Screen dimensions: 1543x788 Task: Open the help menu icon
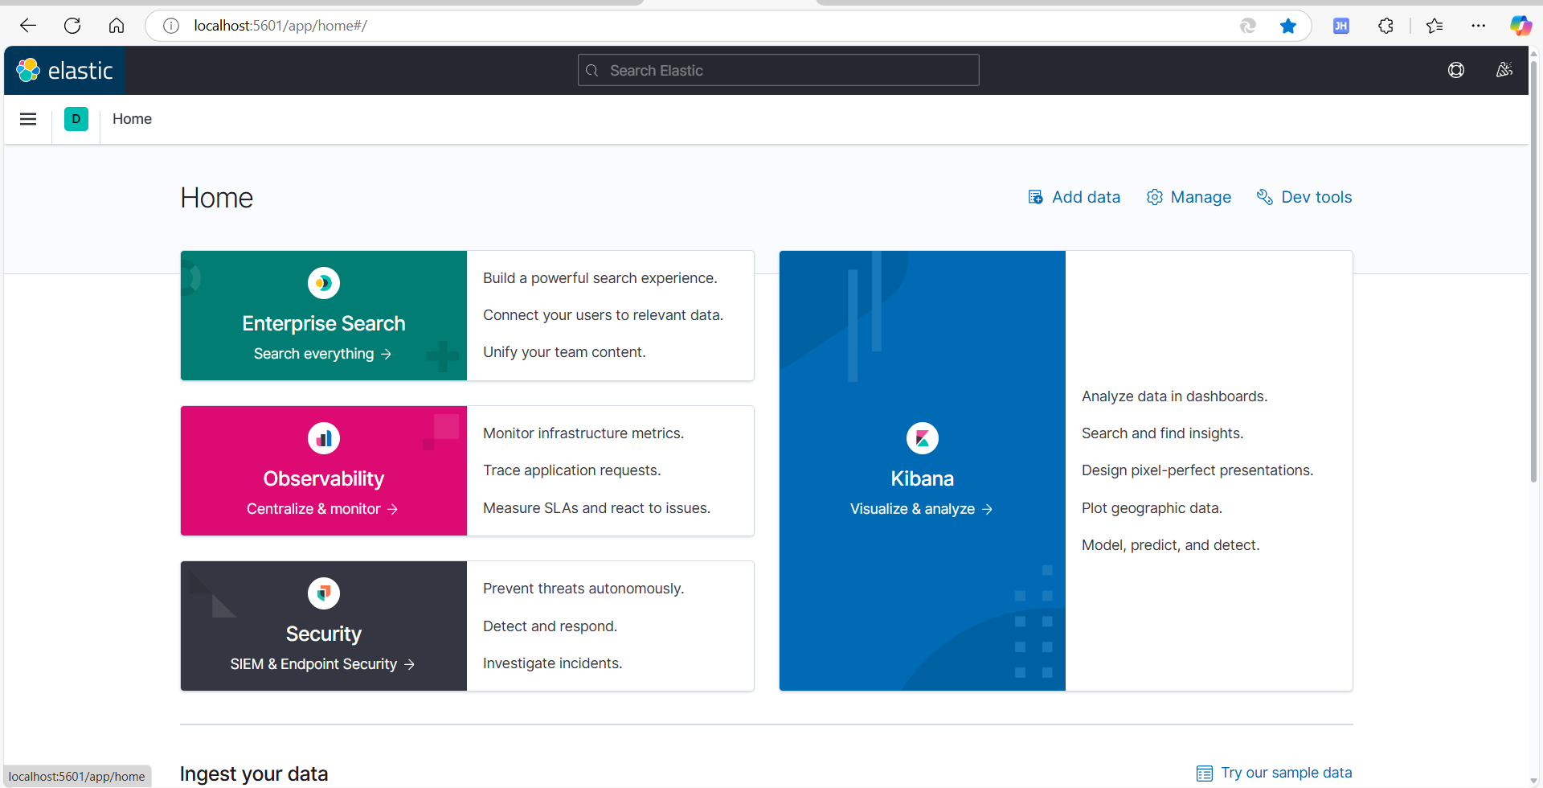(1456, 71)
